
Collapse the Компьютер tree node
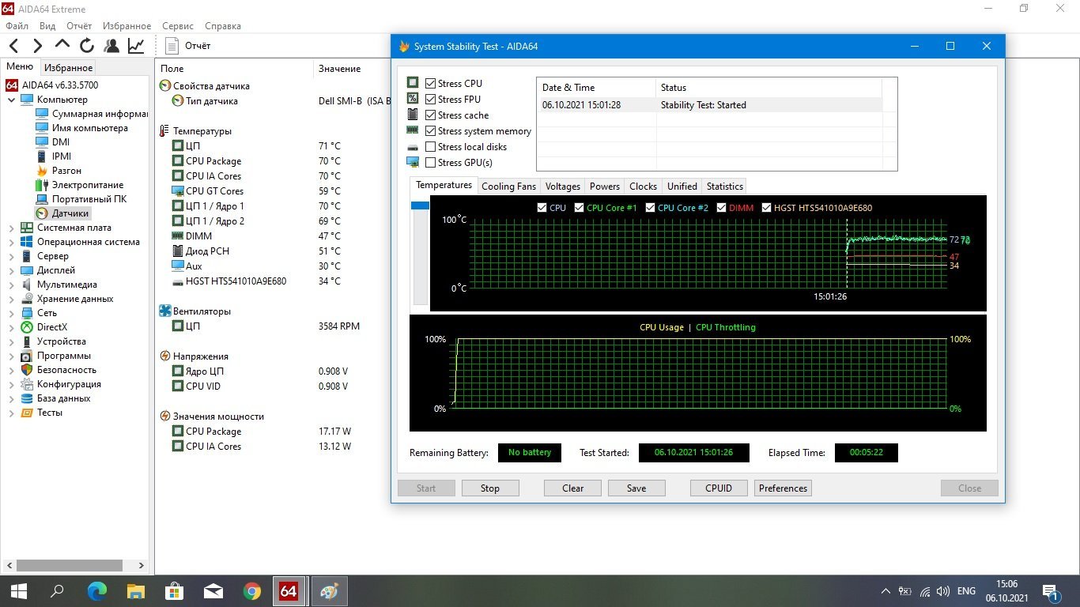click(12, 100)
